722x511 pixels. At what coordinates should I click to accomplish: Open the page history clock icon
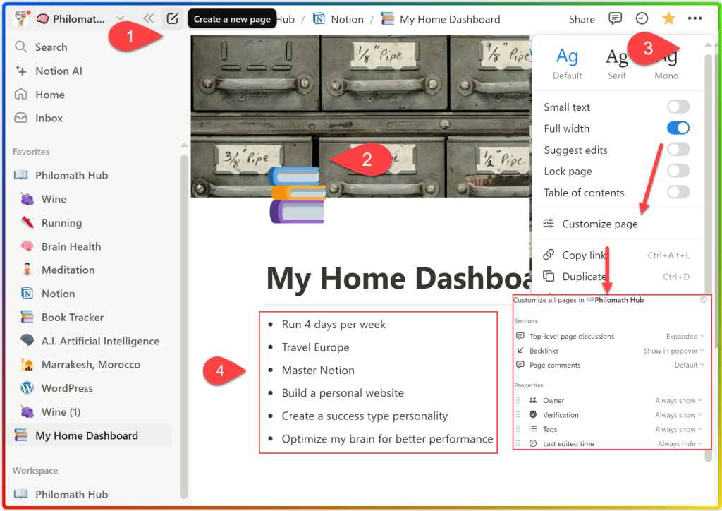point(642,18)
